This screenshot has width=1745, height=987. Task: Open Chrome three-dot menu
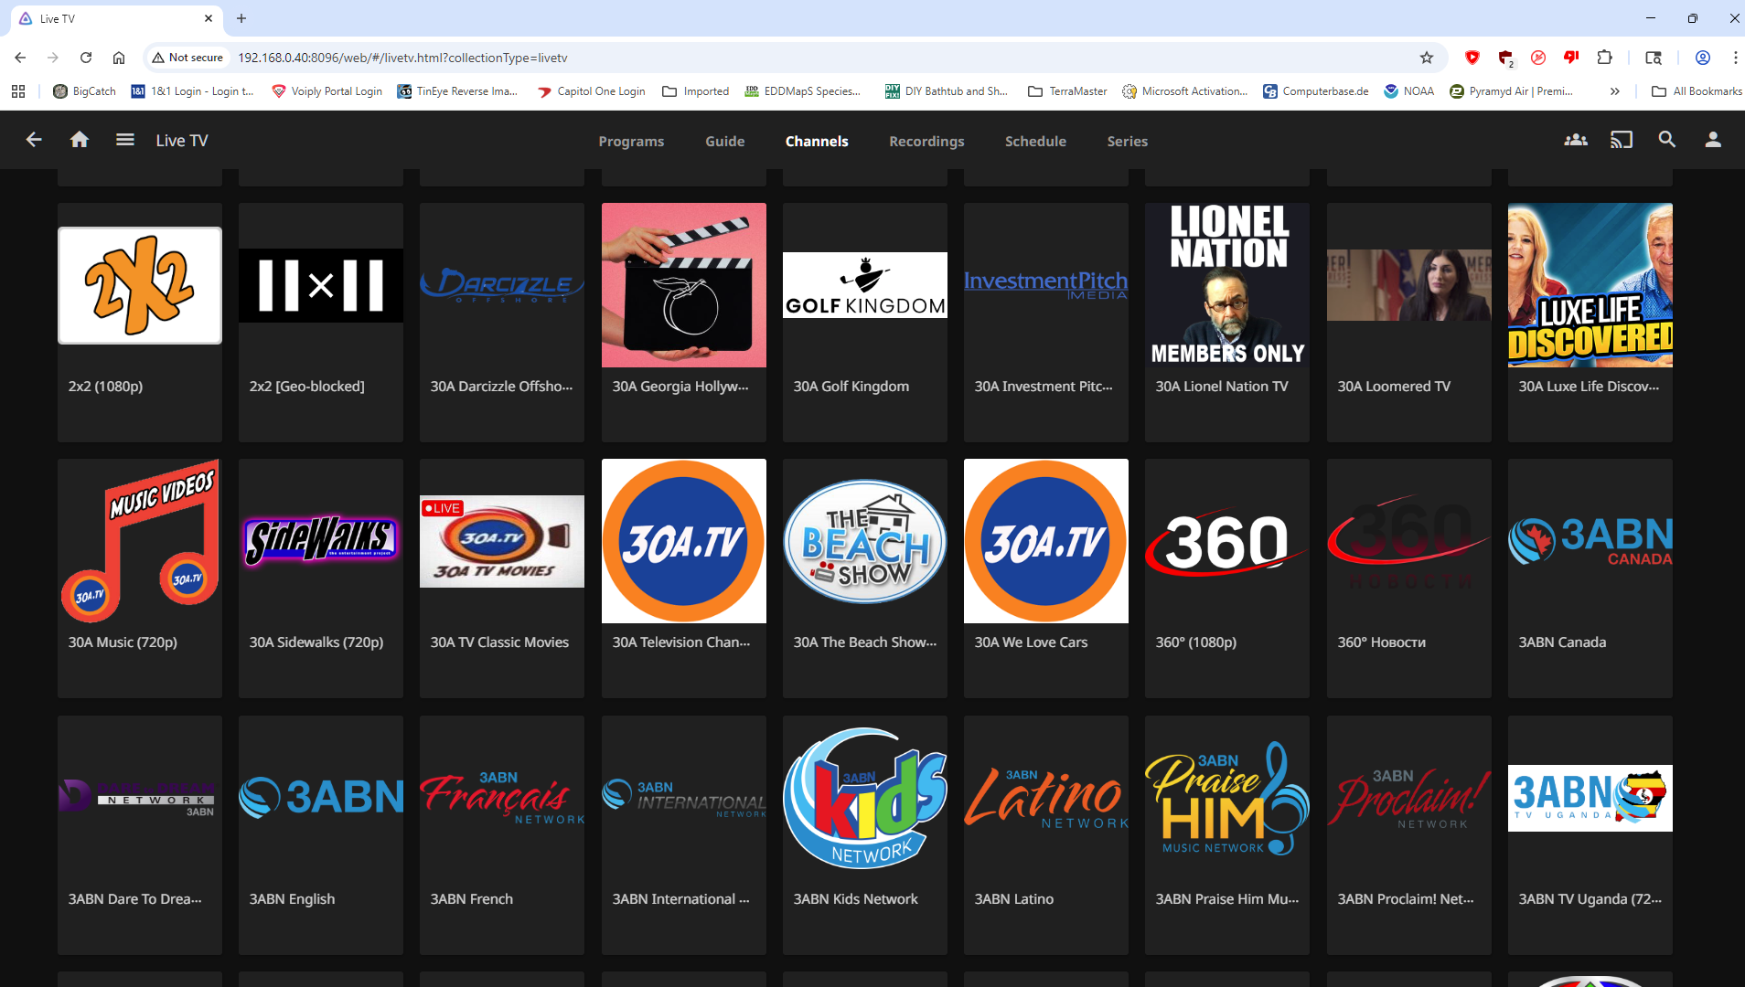(x=1735, y=58)
